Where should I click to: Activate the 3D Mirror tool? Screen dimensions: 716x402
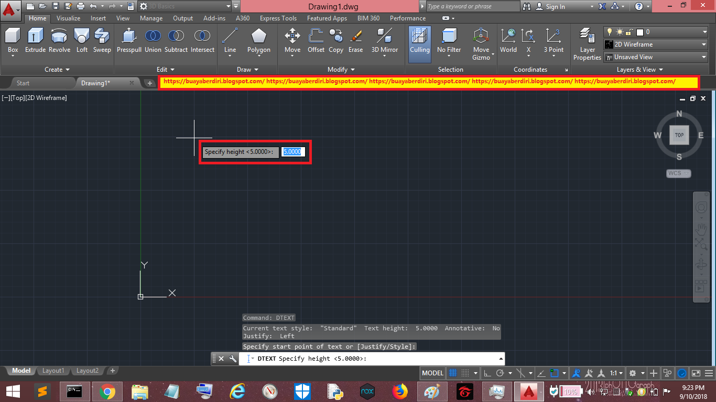coord(385,41)
